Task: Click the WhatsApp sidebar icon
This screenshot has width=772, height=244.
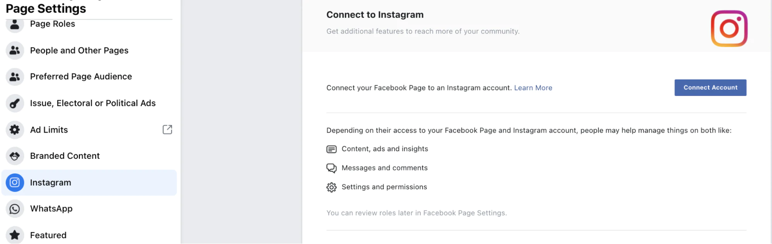Action: [15, 209]
